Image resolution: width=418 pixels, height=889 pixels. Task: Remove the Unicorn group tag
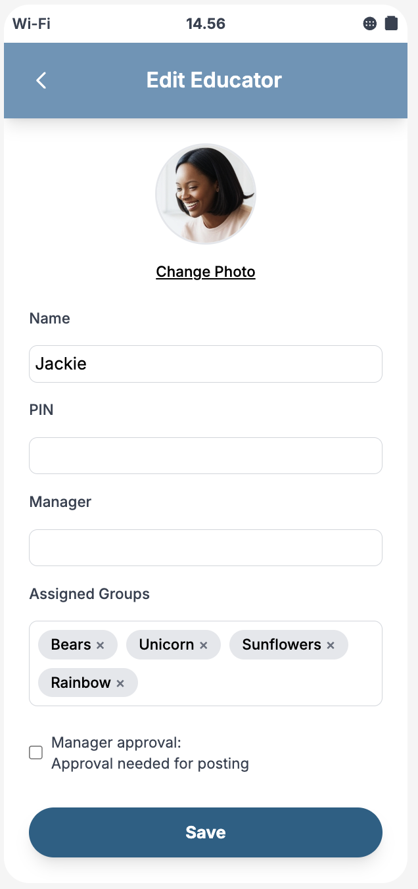click(x=204, y=646)
